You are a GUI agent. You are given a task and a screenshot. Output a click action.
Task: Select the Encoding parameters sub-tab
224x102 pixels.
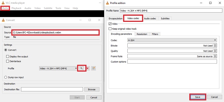122,34
